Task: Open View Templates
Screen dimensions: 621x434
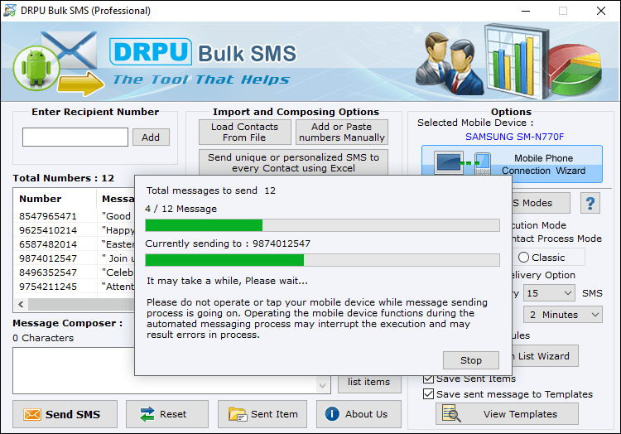Action: pyautogui.click(x=507, y=414)
